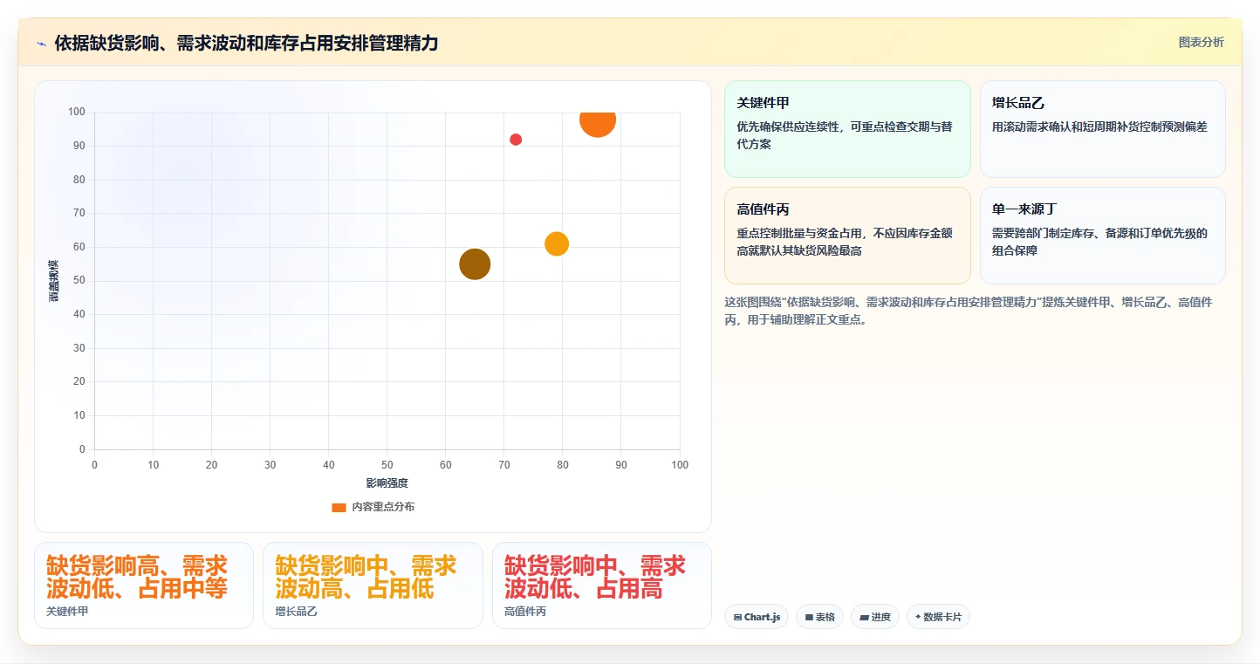The width and height of the screenshot is (1260, 664).
Task: Select the amber bubble near 80 on the chart
Action: click(x=557, y=244)
